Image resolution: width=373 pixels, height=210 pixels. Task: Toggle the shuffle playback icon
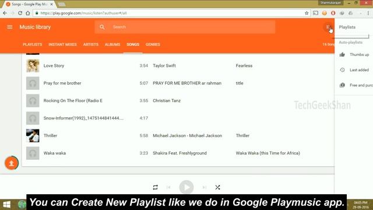pos(217,187)
